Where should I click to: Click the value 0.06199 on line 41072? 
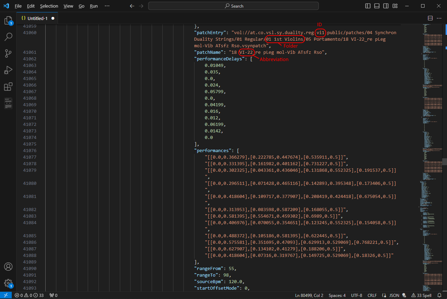214,124
